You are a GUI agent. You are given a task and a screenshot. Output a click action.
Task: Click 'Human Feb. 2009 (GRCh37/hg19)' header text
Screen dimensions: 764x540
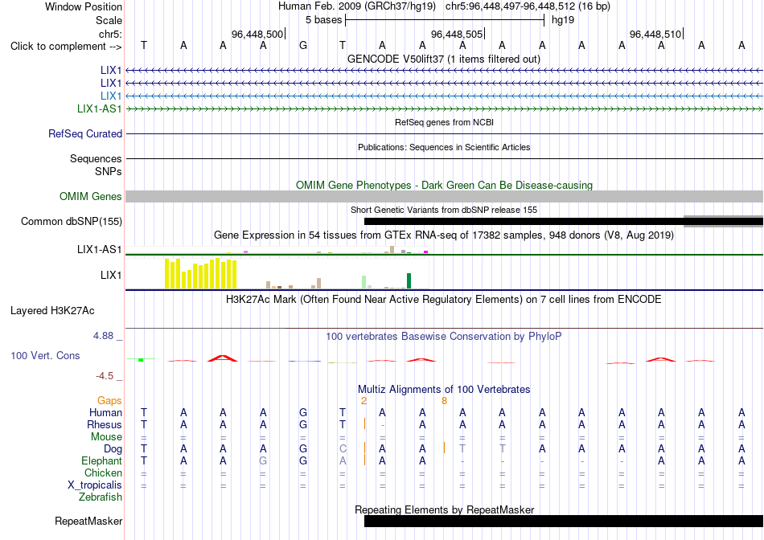(x=358, y=6)
